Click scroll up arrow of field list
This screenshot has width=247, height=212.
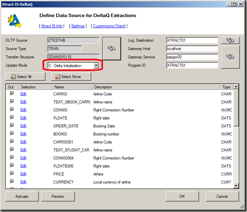[x=236, y=86]
